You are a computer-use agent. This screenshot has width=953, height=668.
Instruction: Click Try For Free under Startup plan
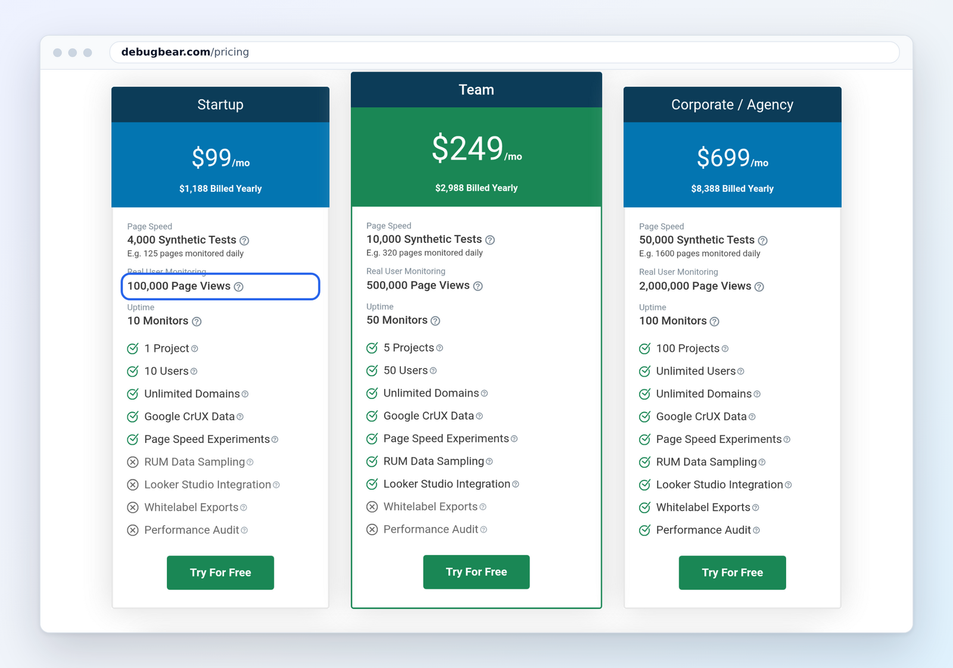point(220,573)
